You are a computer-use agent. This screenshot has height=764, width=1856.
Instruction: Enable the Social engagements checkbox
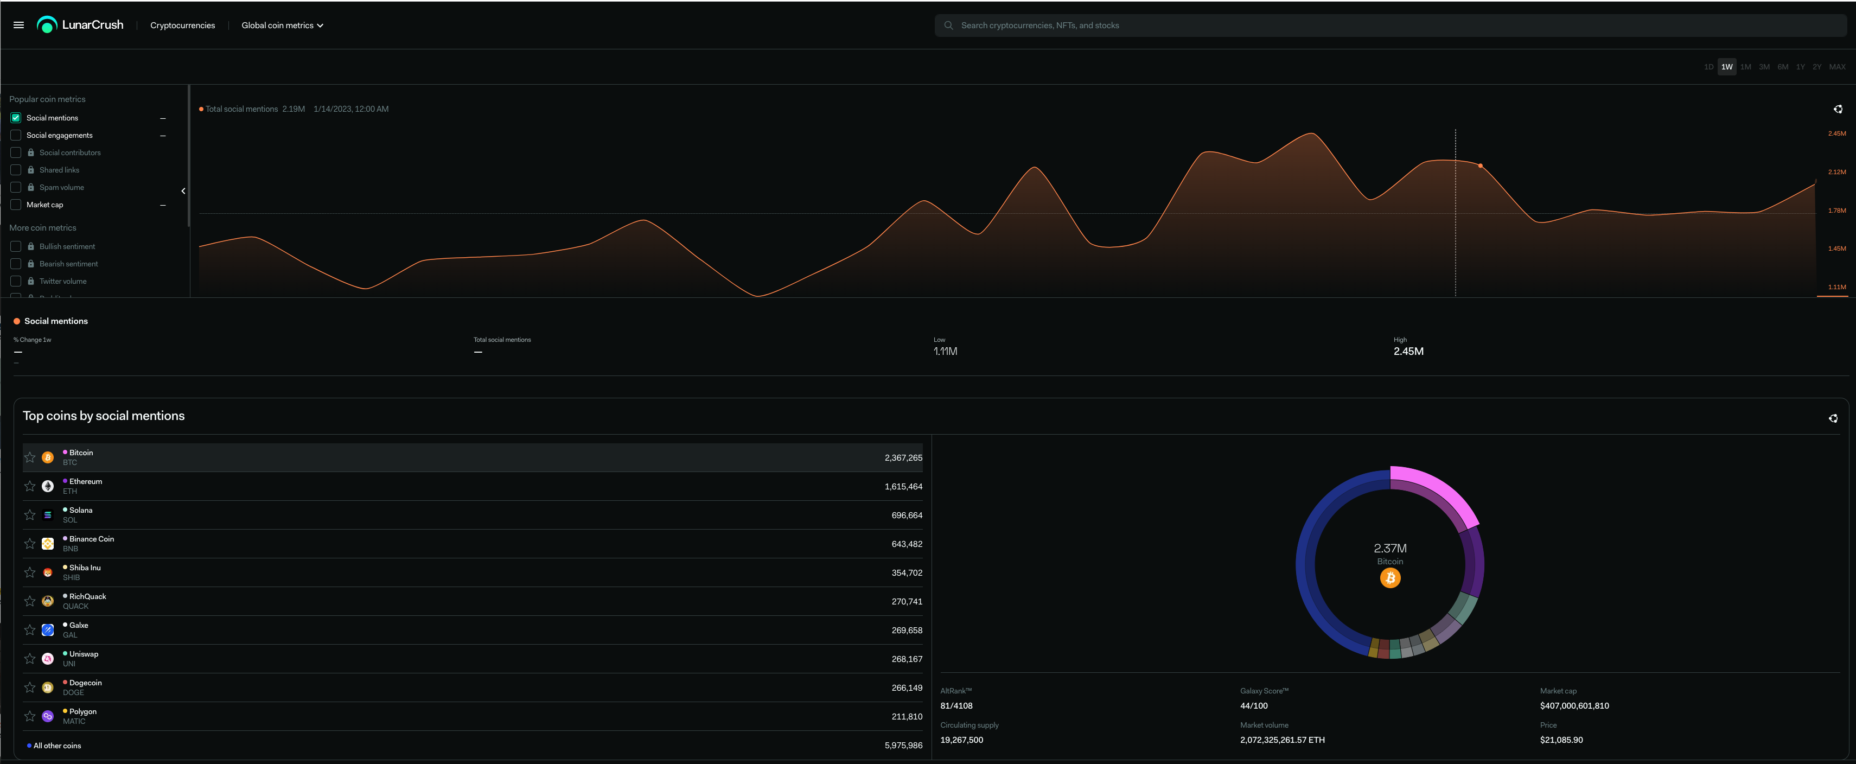pyautogui.click(x=16, y=136)
